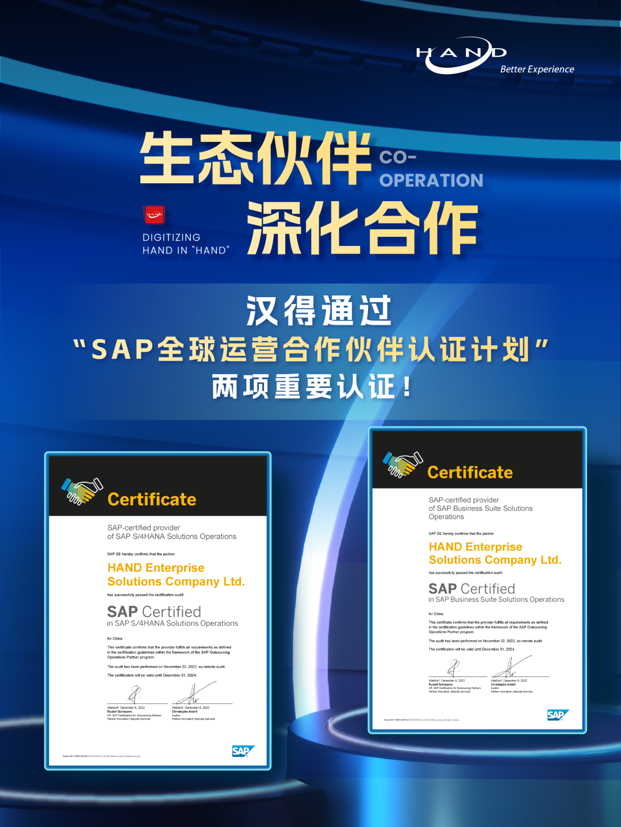Click "in SAP Business Suite Solutions Operations" line

click(x=496, y=599)
